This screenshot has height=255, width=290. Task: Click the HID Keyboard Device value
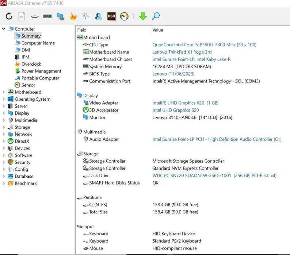pyautogui.click(x=173, y=234)
